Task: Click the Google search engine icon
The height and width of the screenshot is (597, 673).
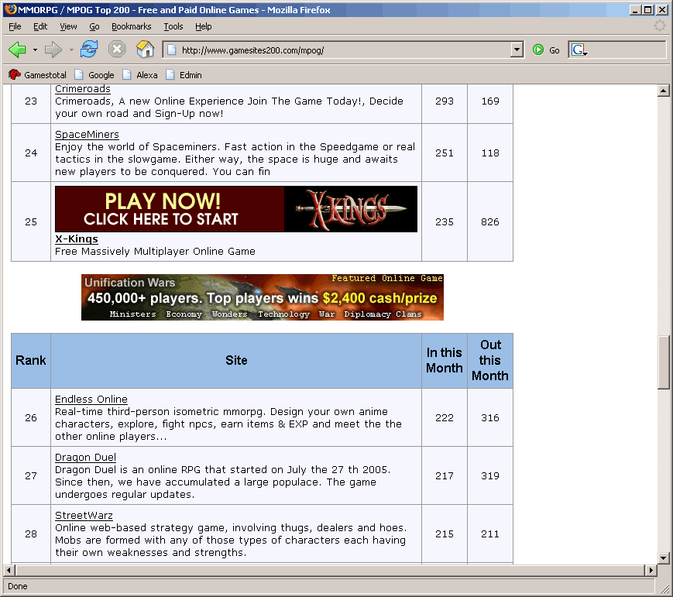Action: click(578, 50)
